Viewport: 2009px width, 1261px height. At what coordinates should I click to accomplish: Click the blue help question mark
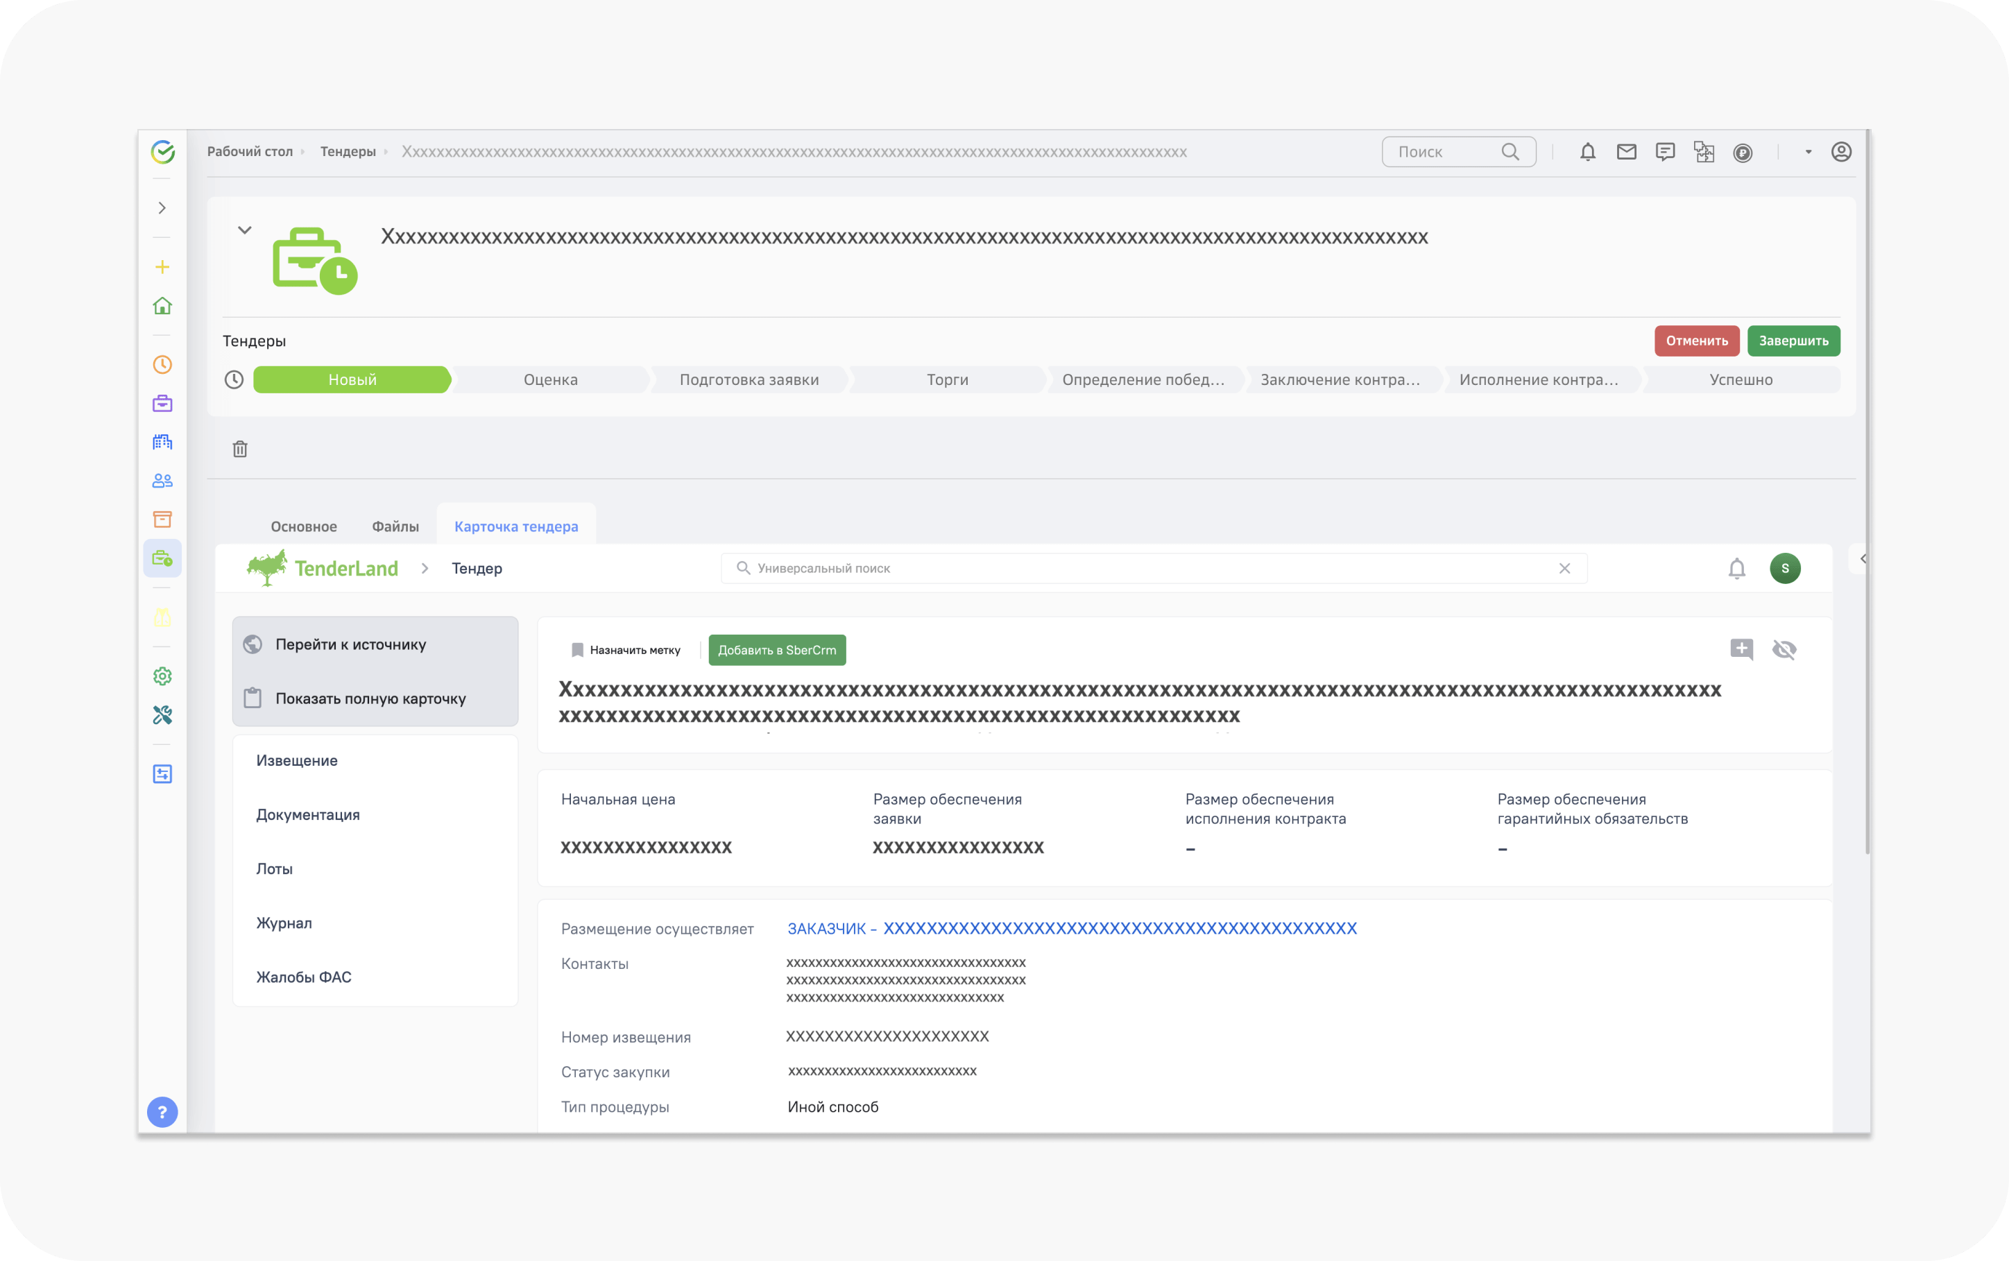coord(162,1112)
